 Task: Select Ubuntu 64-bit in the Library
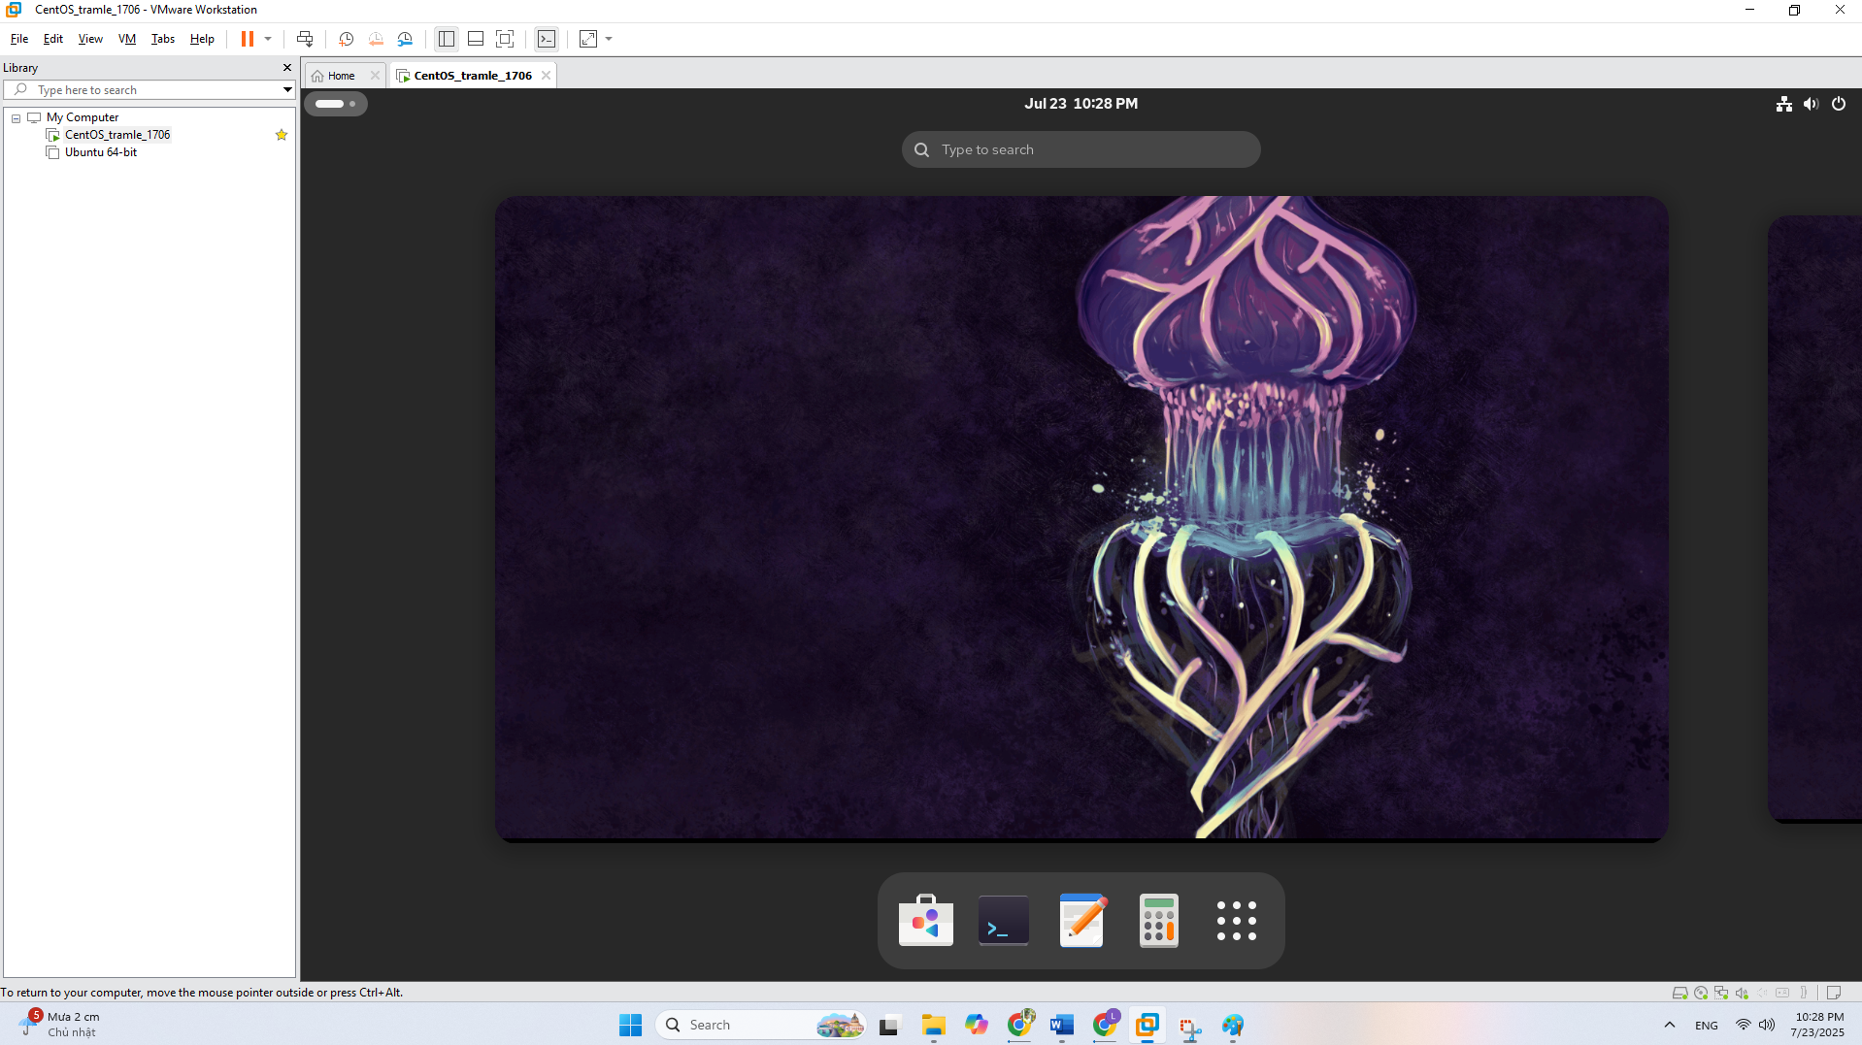pyautogui.click(x=100, y=152)
